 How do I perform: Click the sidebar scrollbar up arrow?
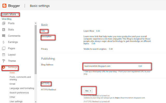(36, 23)
